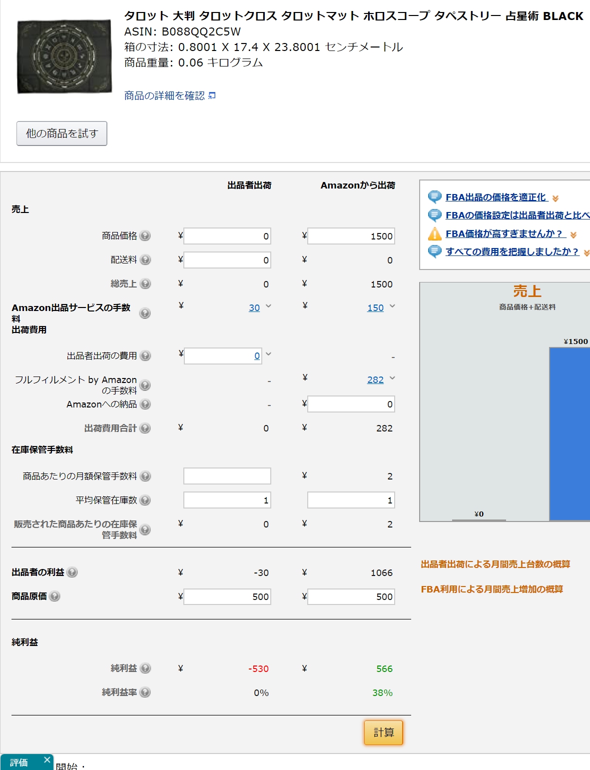Open FBAの価格設定は出品者出荷と比べ link
Image resolution: width=590 pixels, height=770 pixels.
click(518, 215)
